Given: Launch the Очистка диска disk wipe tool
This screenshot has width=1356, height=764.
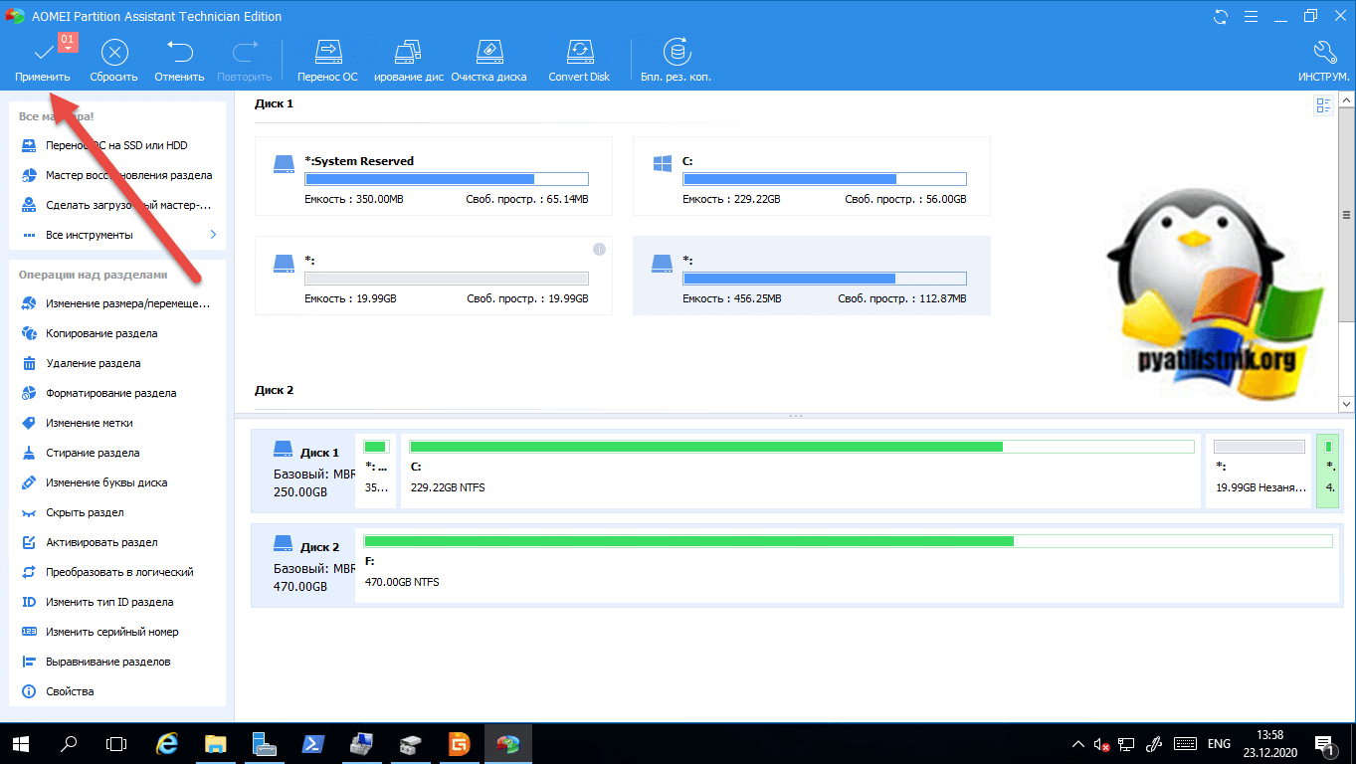Looking at the screenshot, I should (x=488, y=52).
